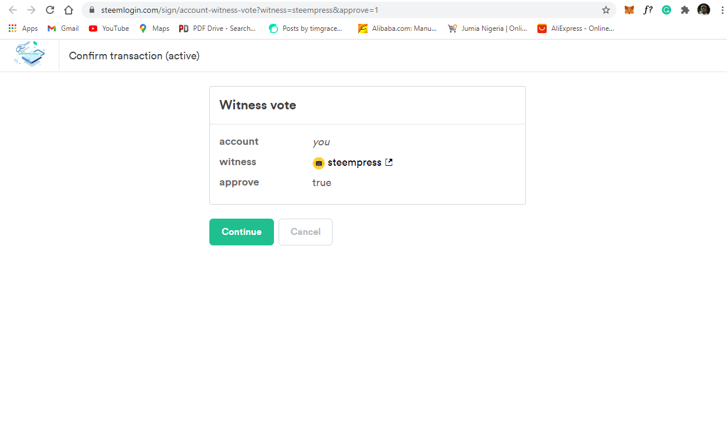
Task: Open the browser extensions puzzle icon
Action: point(685,10)
